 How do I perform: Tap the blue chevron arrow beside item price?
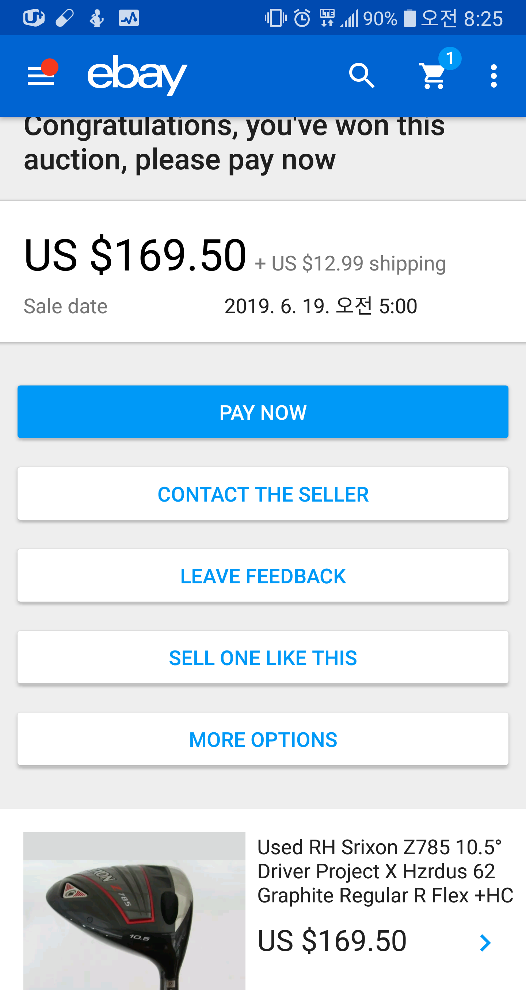pos(485,943)
